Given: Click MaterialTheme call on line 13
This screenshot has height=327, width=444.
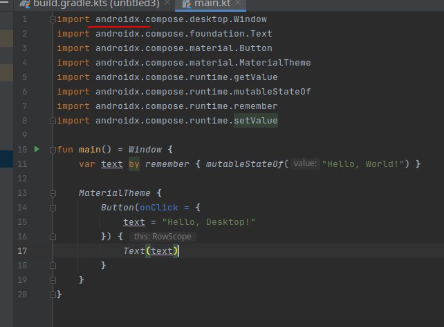Looking at the screenshot, I should [x=115, y=193].
